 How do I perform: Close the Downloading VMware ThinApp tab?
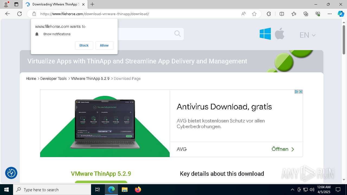point(83,4)
